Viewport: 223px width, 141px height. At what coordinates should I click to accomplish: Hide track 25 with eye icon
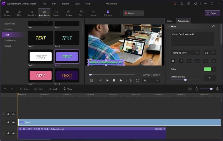click(13, 123)
